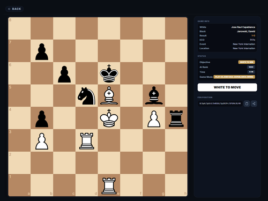Click the black pawn on b4
This screenshot has height=201, width=268.
42,119
